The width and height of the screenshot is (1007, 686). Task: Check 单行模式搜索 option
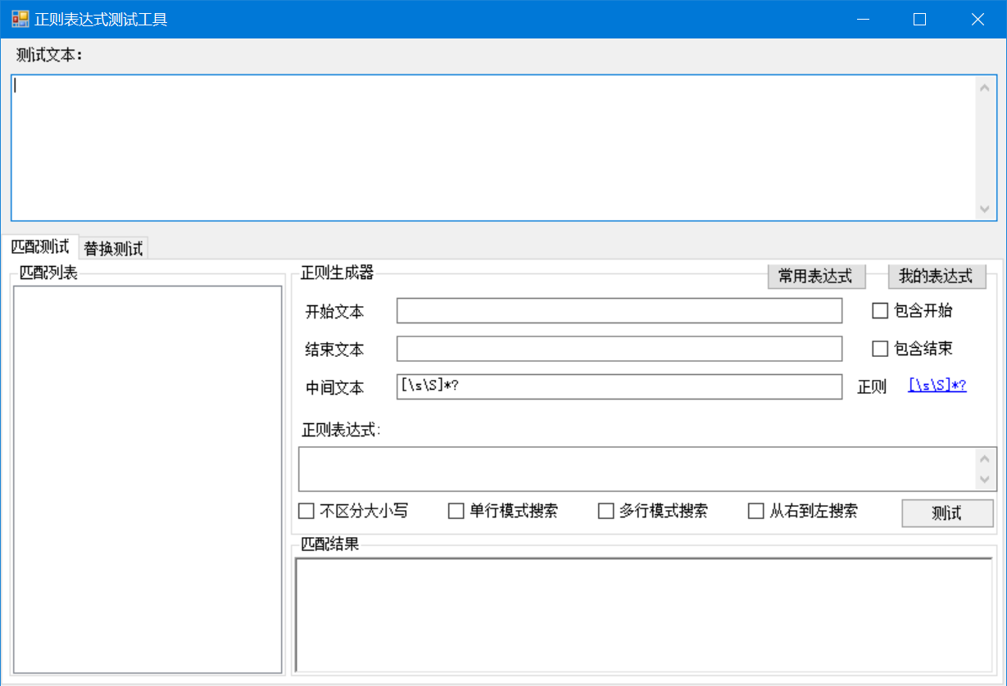[456, 512]
